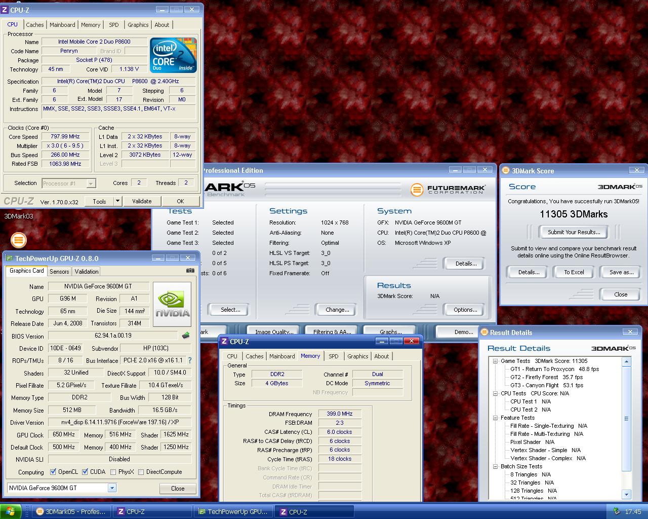
Task: Open the Sensors tab in GPU-Z
Action: [59, 271]
